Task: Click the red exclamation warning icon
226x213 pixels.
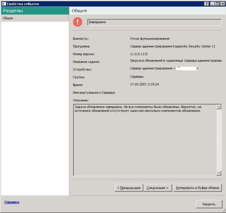Action: [77, 22]
